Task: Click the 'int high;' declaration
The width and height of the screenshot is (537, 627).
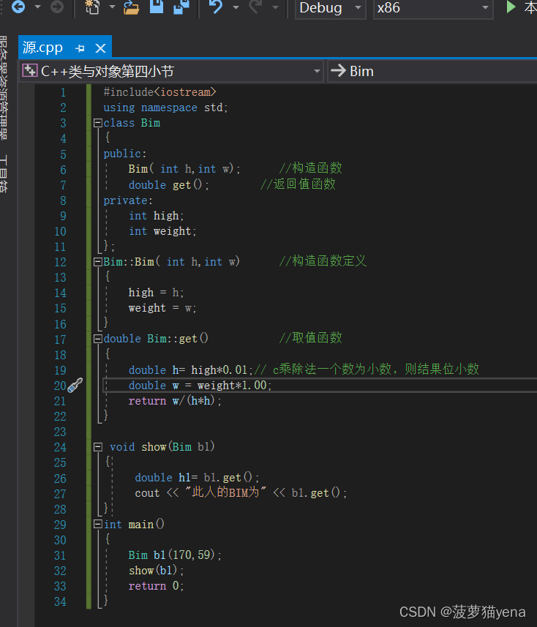Action: (157, 216)
